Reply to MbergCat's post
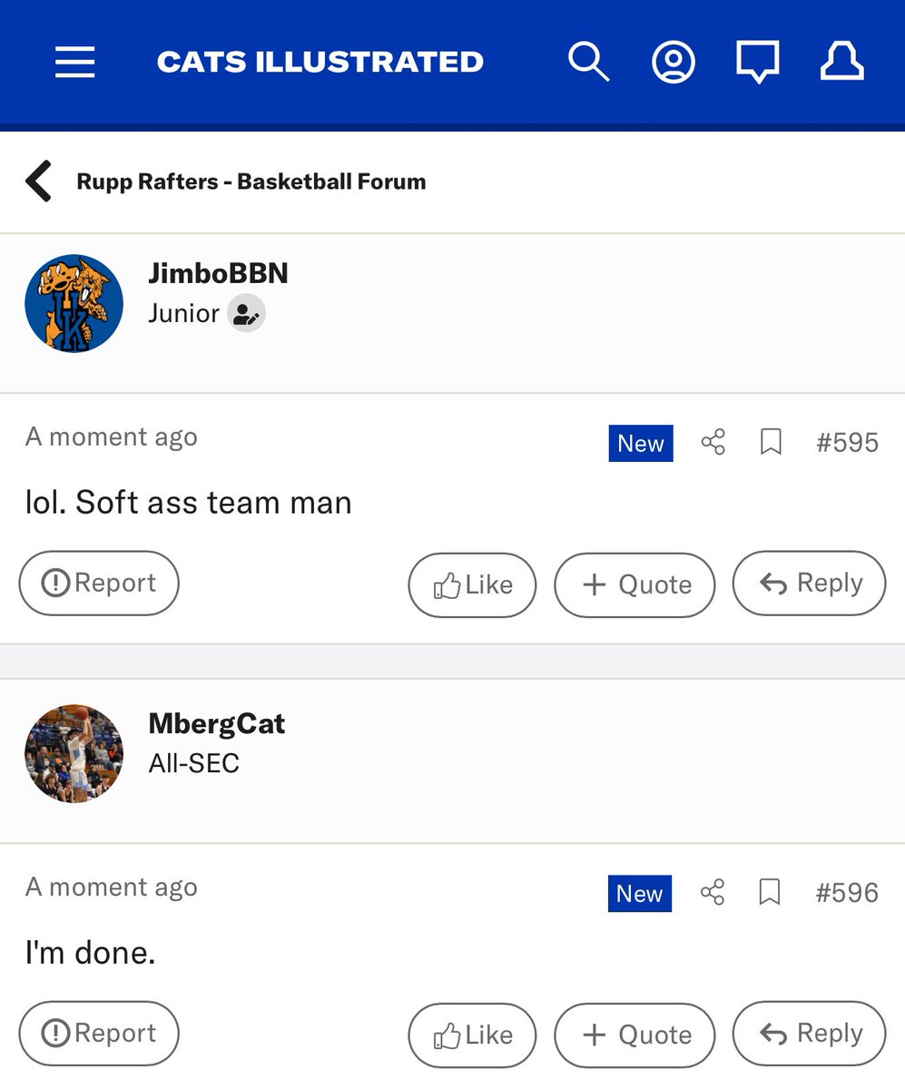 (x=809, y=1033)
